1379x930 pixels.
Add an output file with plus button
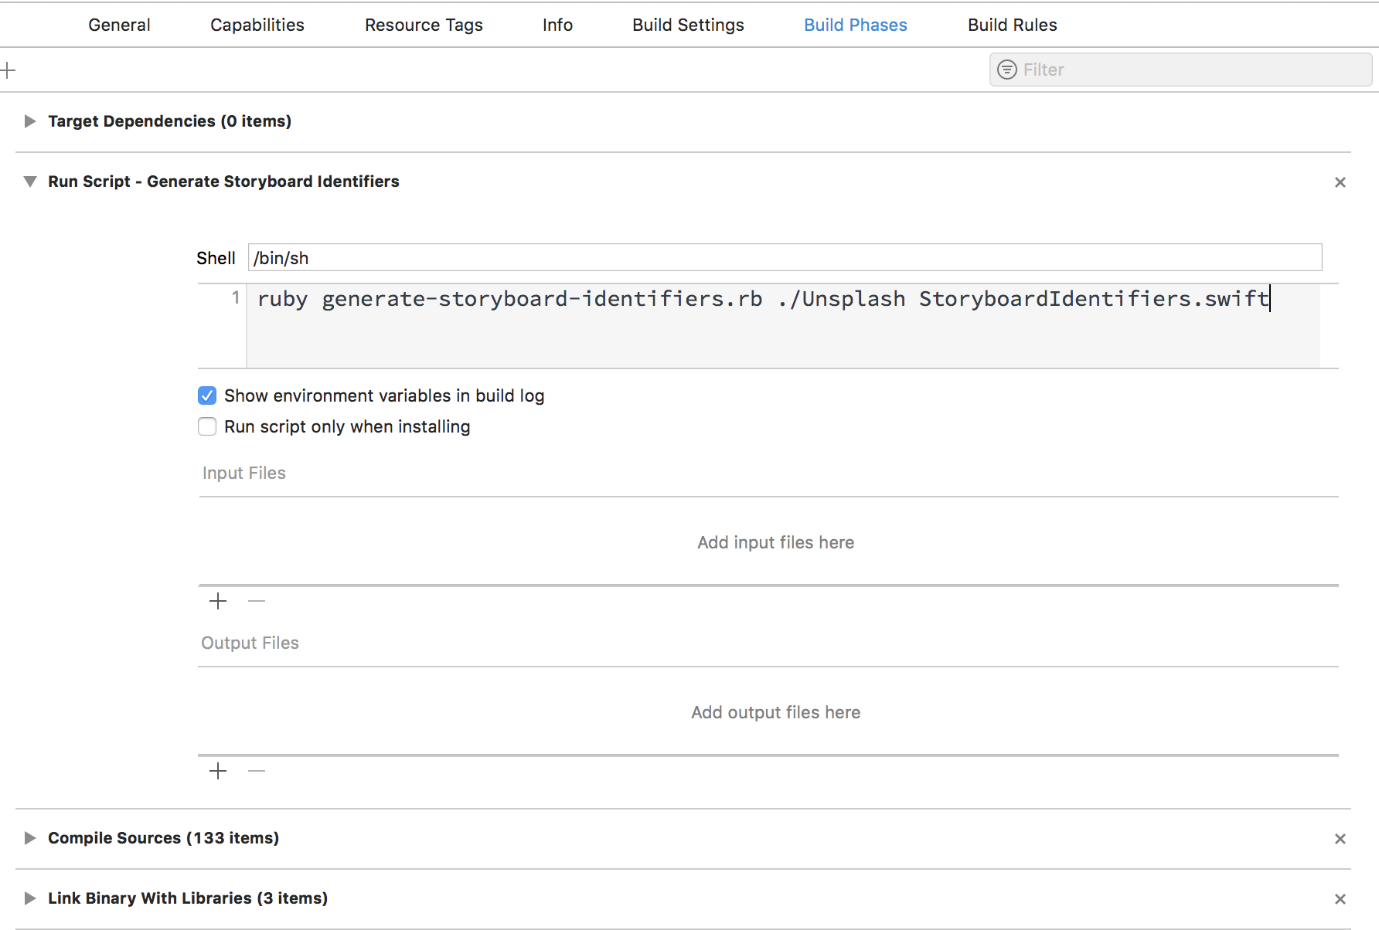click(218, 771)
